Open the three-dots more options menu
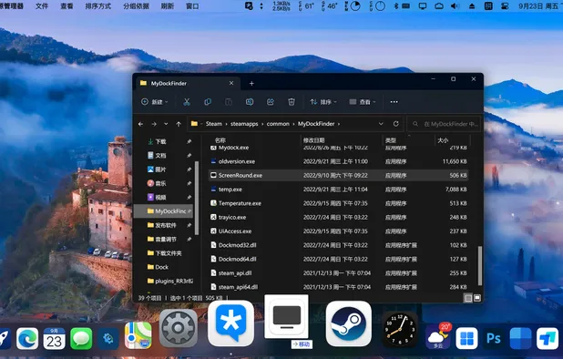 (x=394, y=102)
